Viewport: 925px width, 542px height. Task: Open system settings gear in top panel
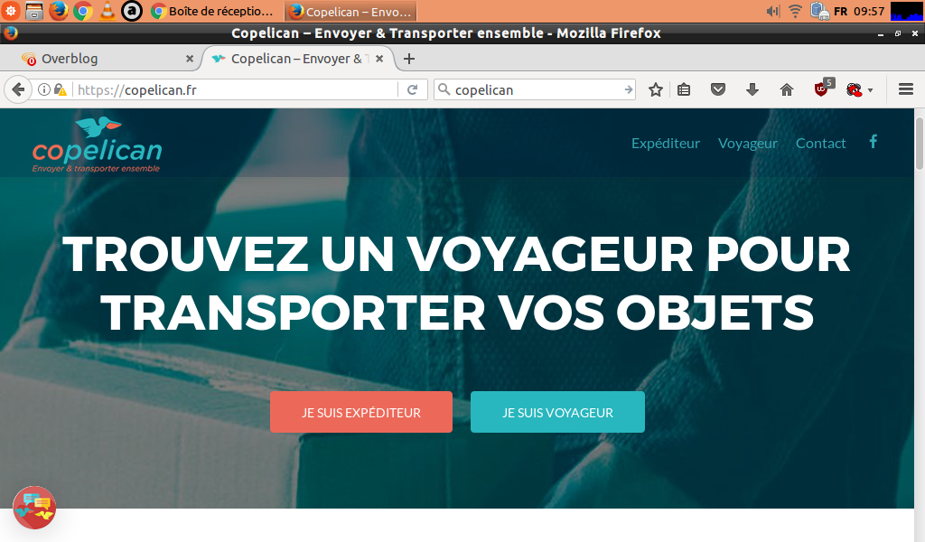[x=10, y=10]
